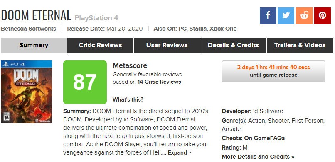Share the page via Twitter icon
Screen dimensions: 335x162
pyautogui.click(x=286, y=16)
